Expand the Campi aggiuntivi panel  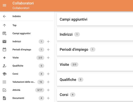tap(95, 19)
